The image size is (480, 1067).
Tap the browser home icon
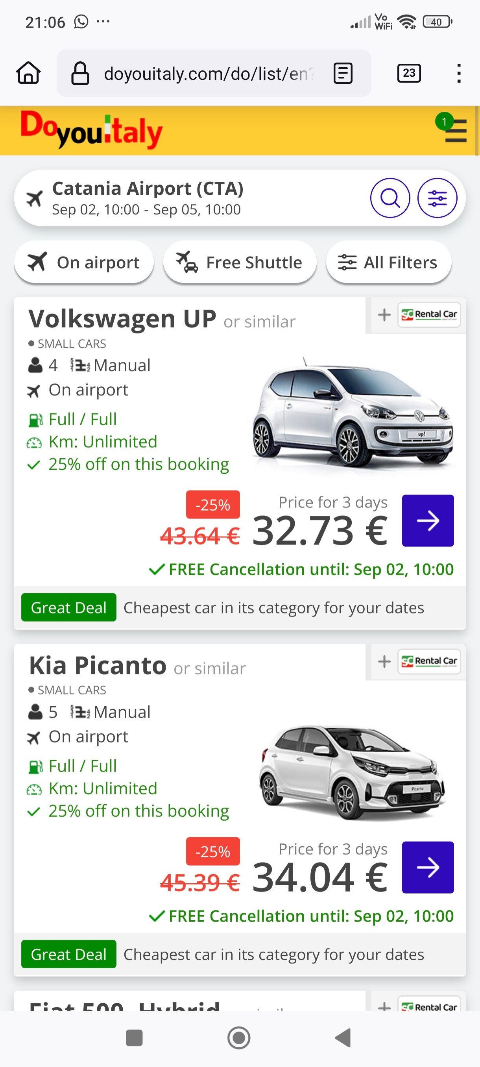(28, 73)
